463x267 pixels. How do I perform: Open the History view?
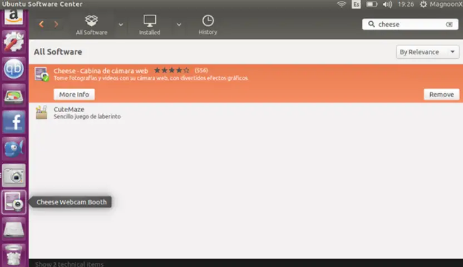pyautogui.click(x=208, y=25)
